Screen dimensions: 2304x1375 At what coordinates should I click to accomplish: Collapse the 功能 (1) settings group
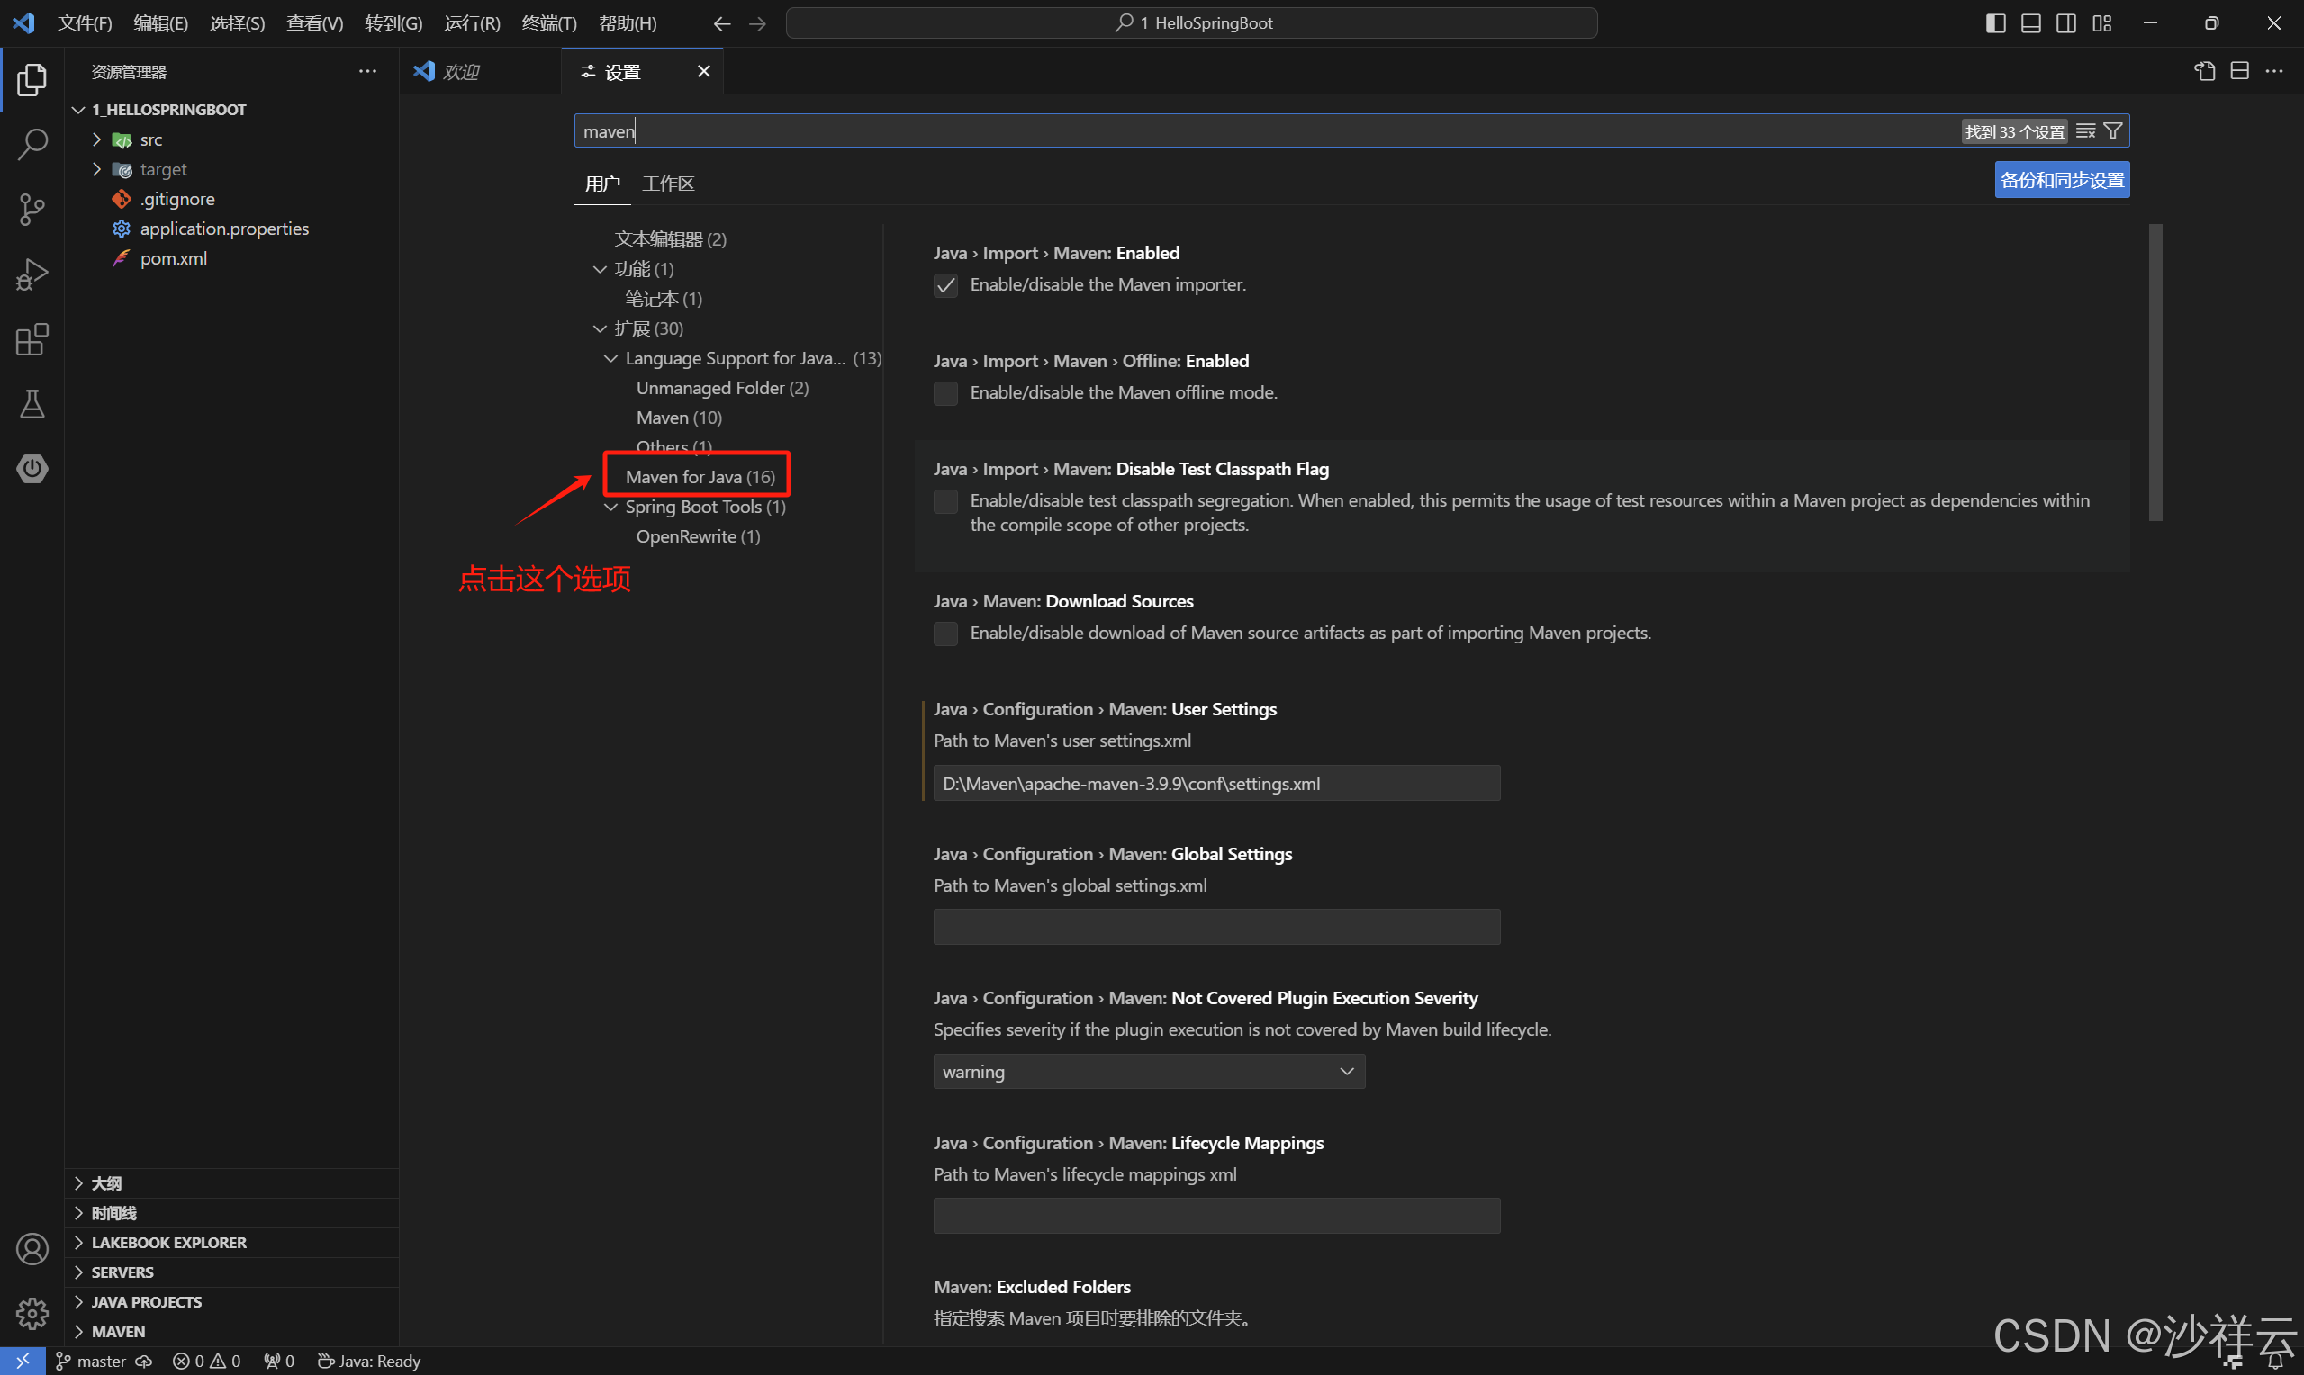[x=600, y=269]
